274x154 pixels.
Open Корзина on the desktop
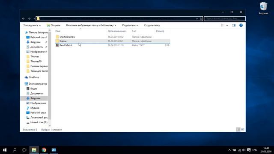tap(263, 8)
